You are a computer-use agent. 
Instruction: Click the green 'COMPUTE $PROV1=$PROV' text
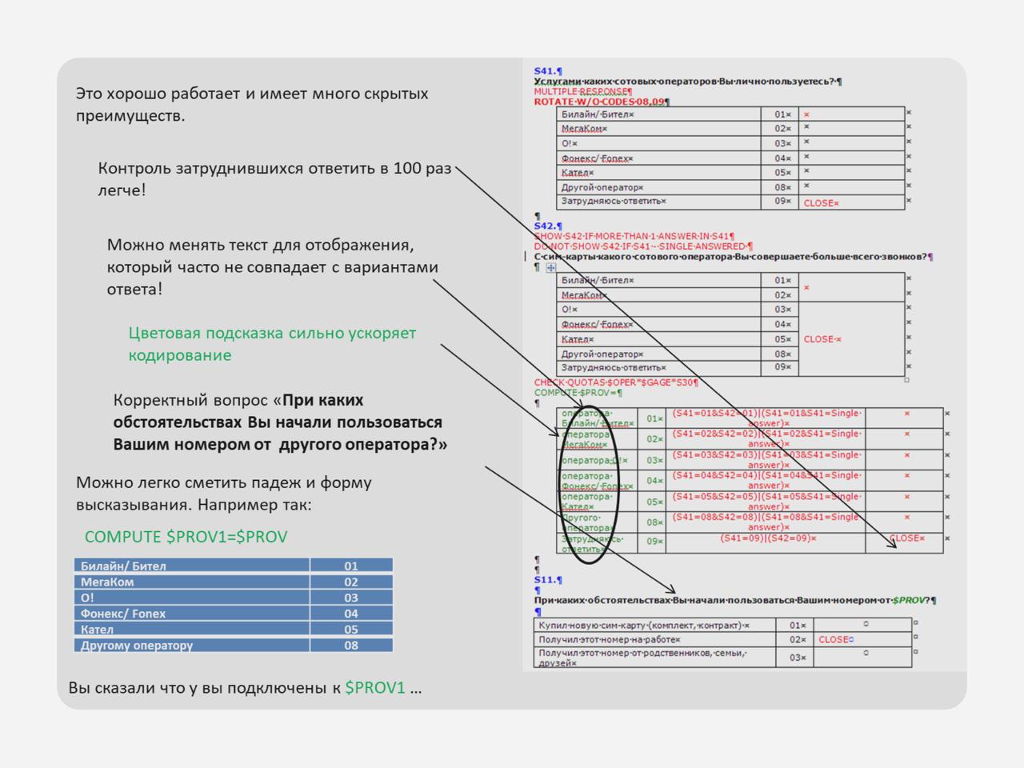click(186, 537)
